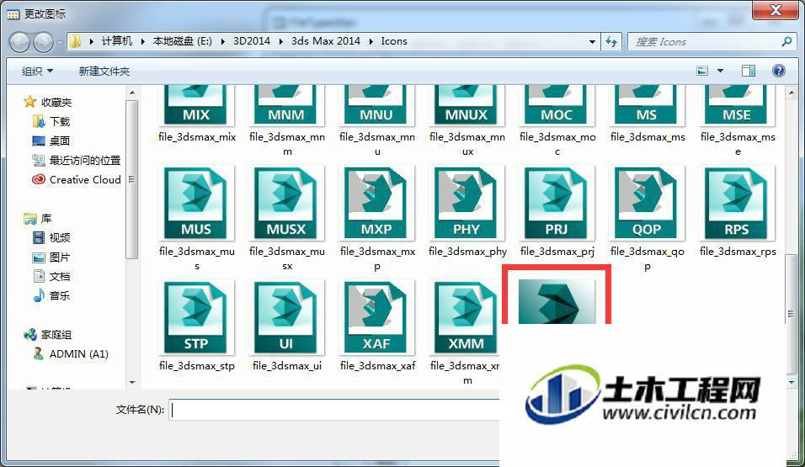This screenshot has height=467, width=805.
Task: Select the file_3dsmax_mix icon file
Action: pyautogui.click(x=197, y=105)
